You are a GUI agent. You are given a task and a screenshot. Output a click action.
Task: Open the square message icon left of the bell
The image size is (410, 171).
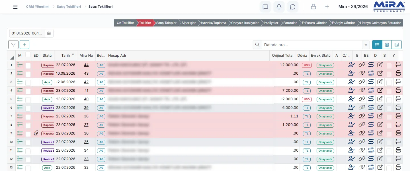click(265, 7)
